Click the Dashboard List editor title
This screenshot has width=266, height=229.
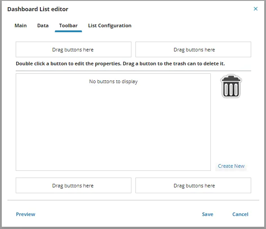[38, 9]
